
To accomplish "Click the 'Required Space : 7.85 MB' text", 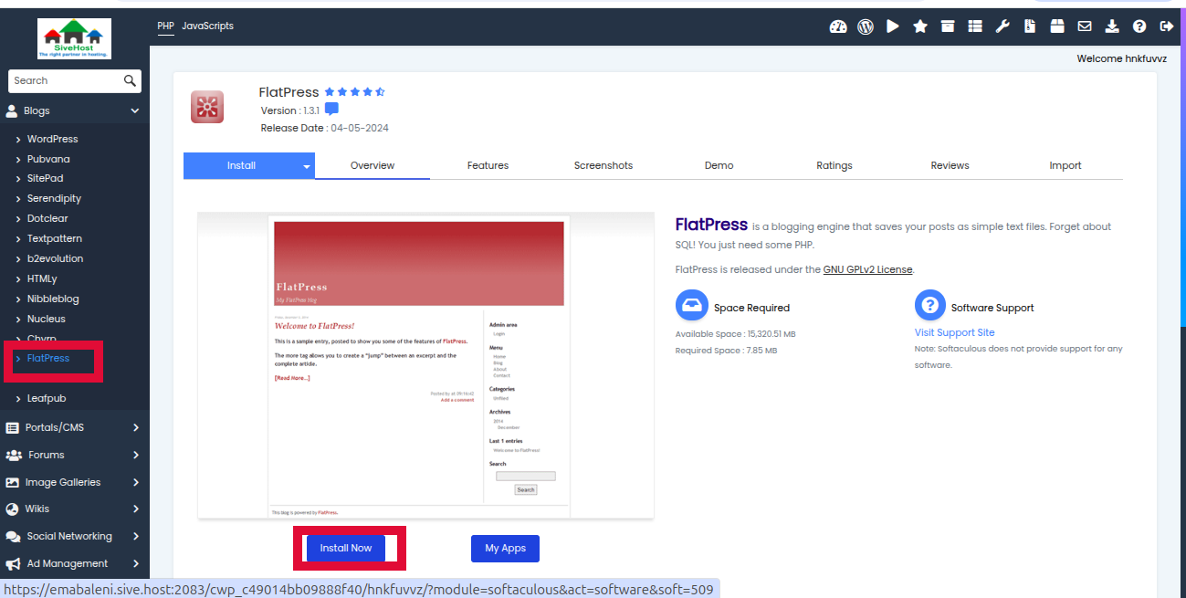I will (x=727, y=351).
